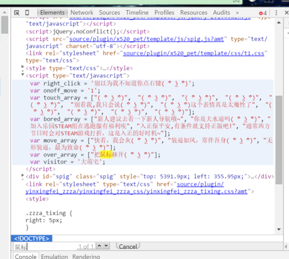Click the page scroll-up arrow at left

pyautogui.click(x=5, y=12)
